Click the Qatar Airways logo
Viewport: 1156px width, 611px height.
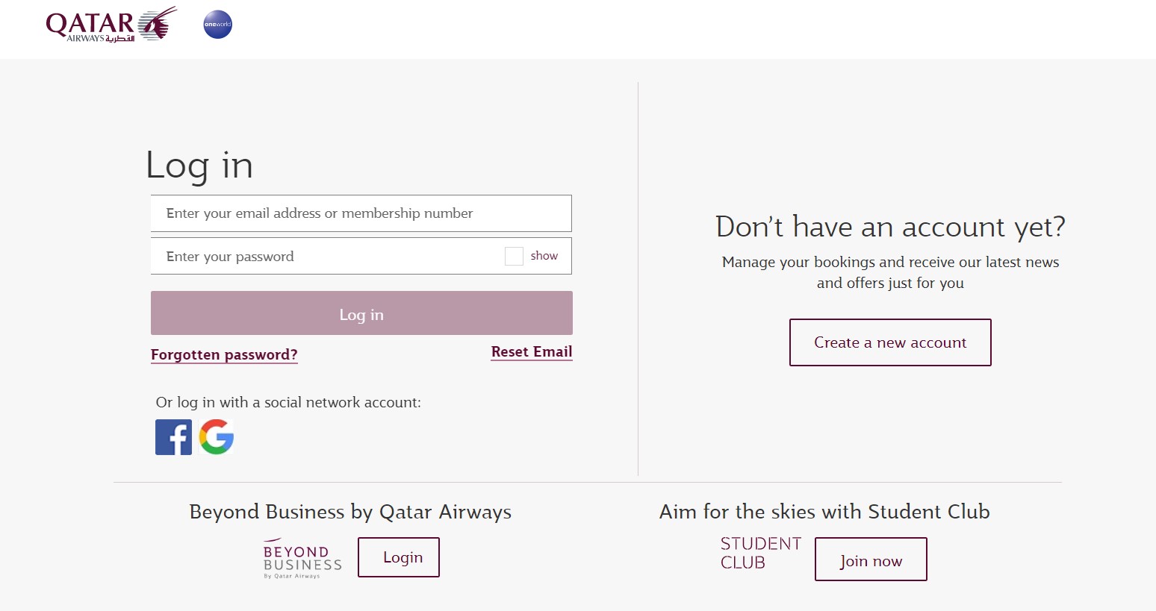[x=111, y=24]
